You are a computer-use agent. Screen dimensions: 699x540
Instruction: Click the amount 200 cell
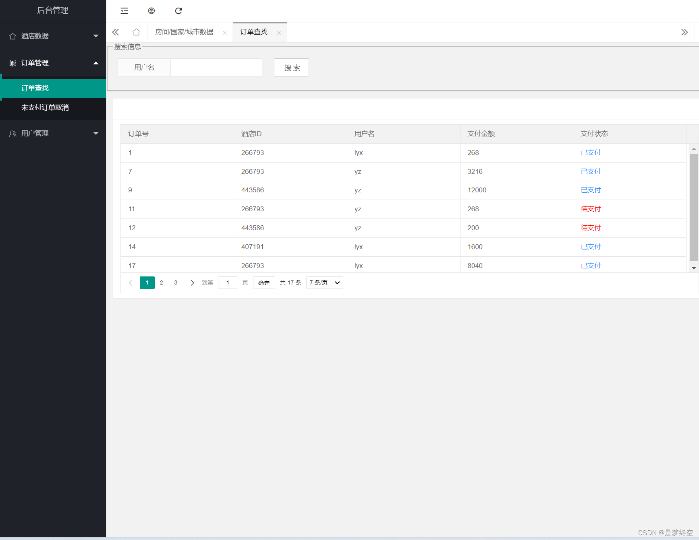point(517,228)
